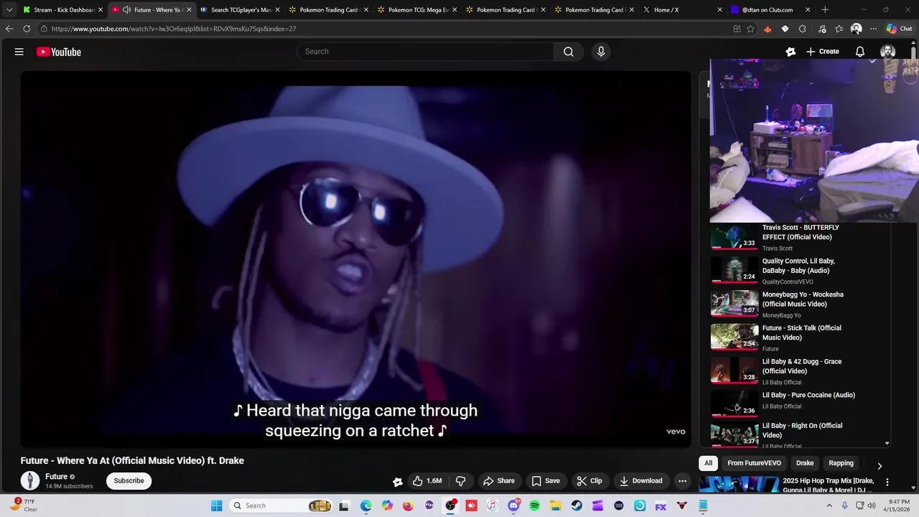Image resolution: width=919 pixels, height=517 pixels.
Task: Select the 'All' filter chip
Action: coord(708,463)
